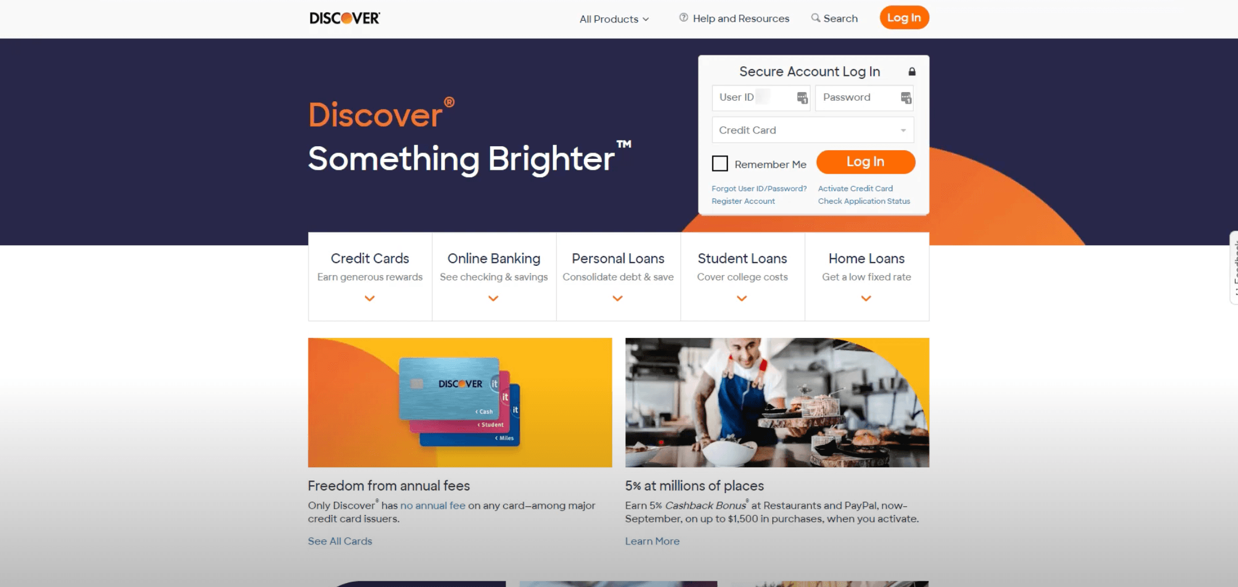This screenshot has height=587, width=1238.
Task: Click the orange Log In button in login box
Action: [x=865, y=162]
